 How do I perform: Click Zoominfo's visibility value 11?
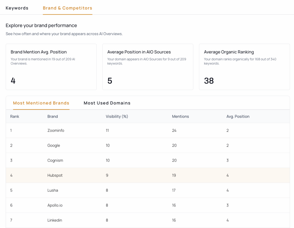coord(107,130)
